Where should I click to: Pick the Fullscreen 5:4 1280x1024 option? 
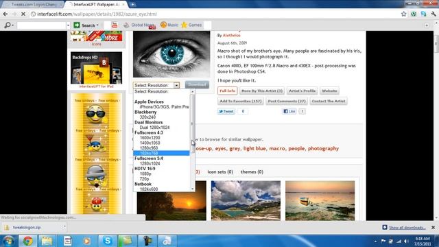pyautogui.click(x=150, y=163)
